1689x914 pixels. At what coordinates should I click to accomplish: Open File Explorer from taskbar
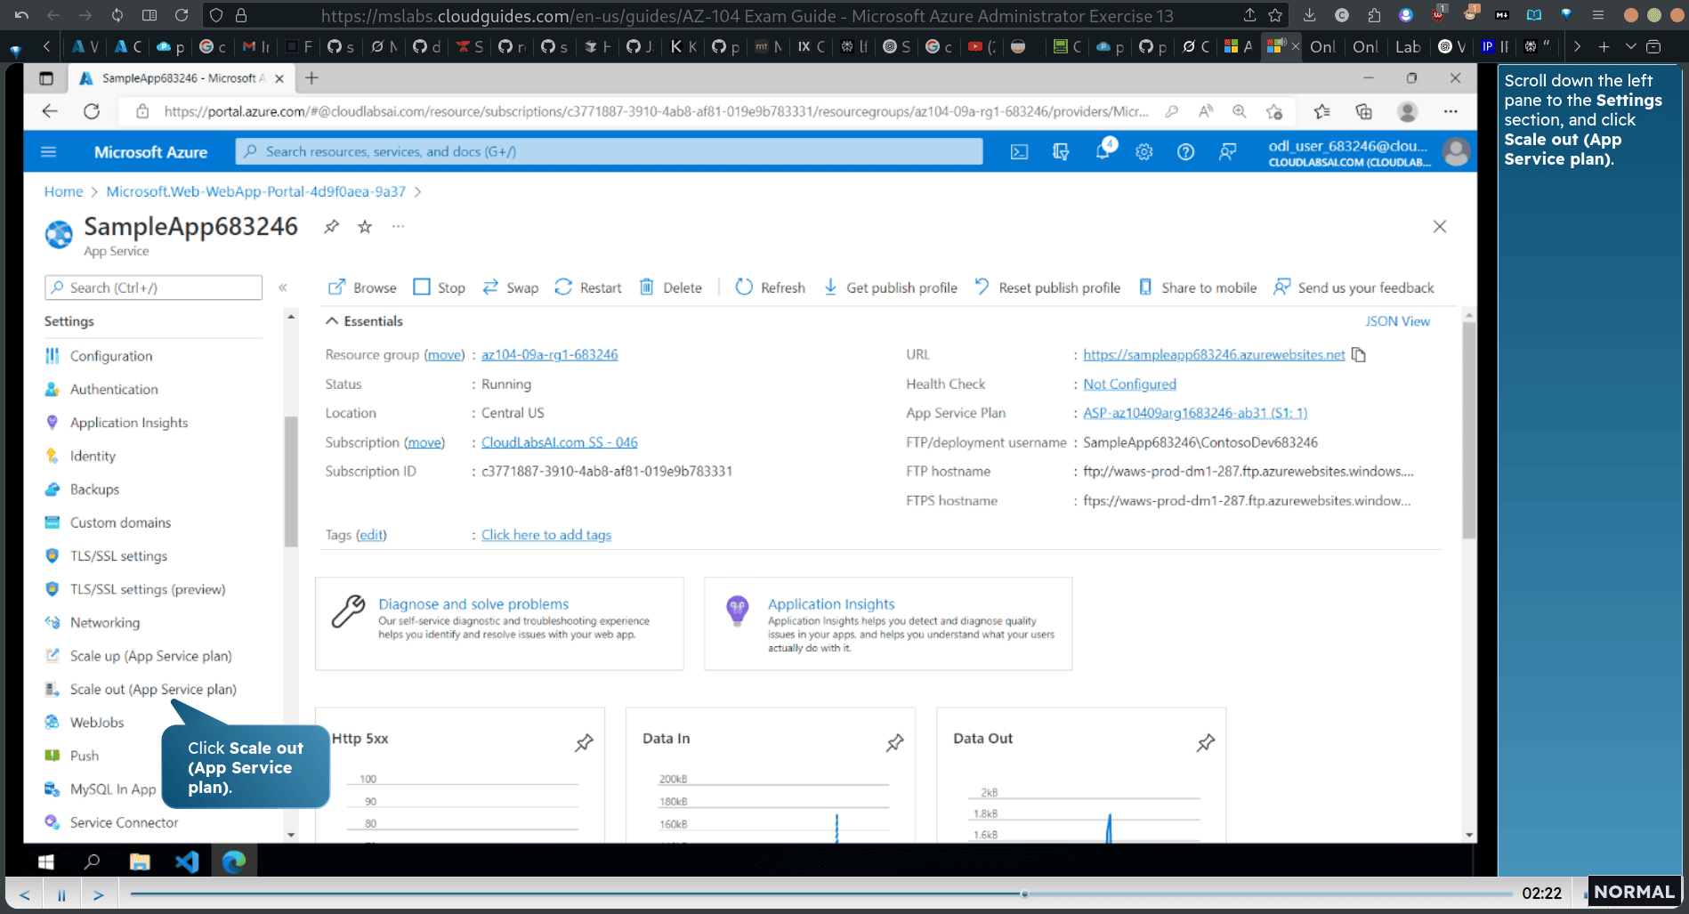coord(140,861)
